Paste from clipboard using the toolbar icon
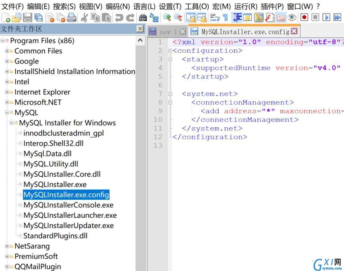Screen dimensions: 344x271 pos(107,17)
